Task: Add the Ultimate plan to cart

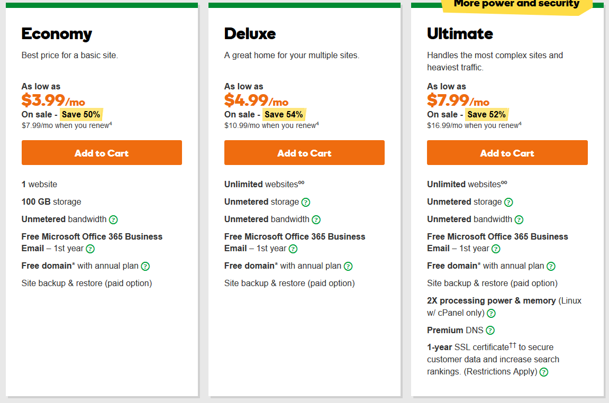Action: (x=507, y=153)
